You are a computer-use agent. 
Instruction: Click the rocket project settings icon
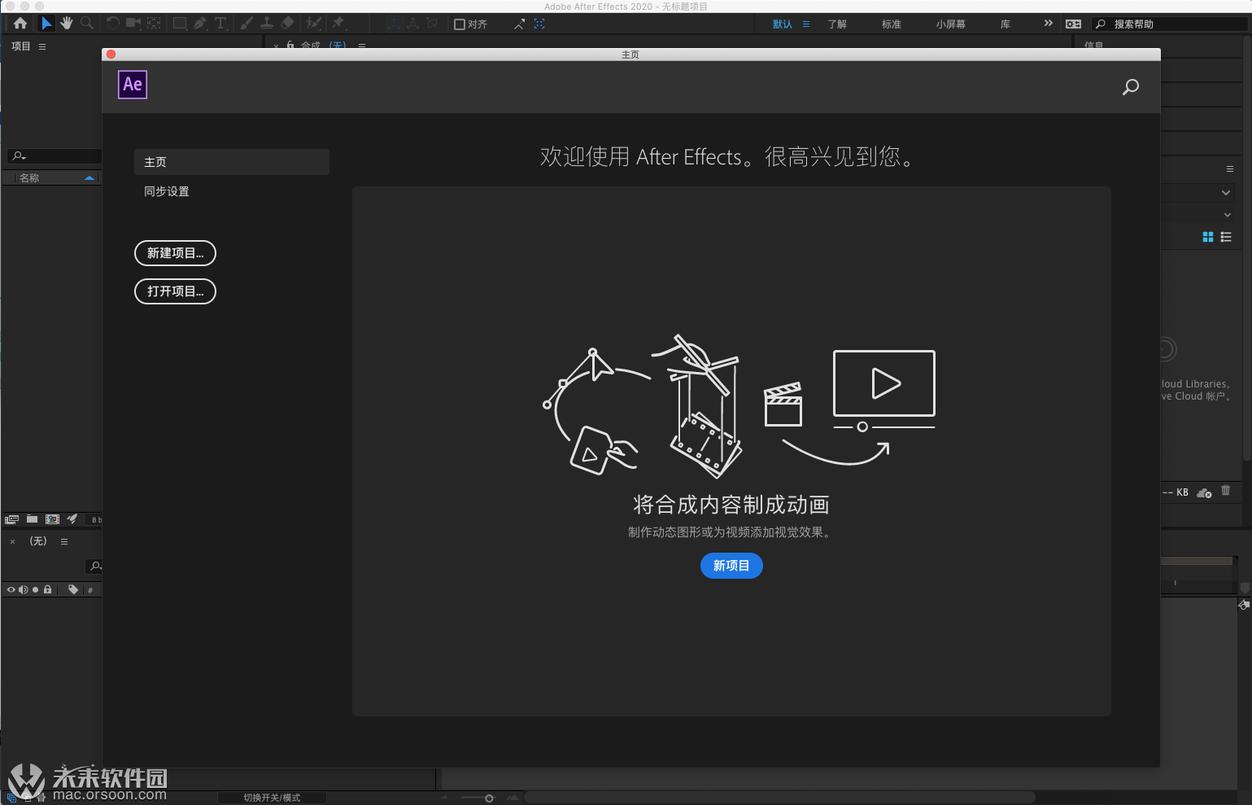[x=72, y=519]
